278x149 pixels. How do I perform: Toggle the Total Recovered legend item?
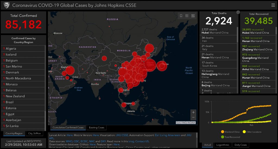(x=230, y=137)
